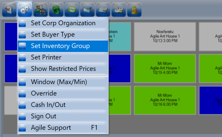222x137 pixels.
Task: Select the Nosferatu 10/13 3:00 PM event tile
Action: tap(165, 37)
